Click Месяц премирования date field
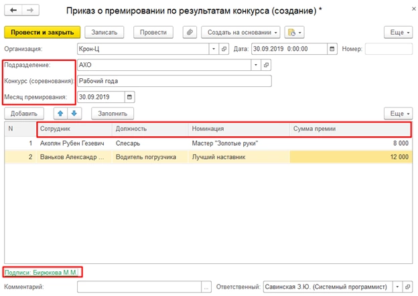 [x=101, y=97]
